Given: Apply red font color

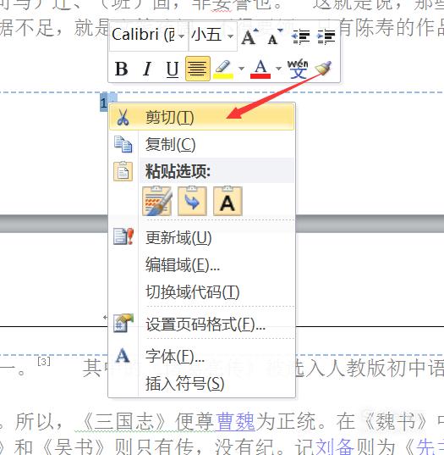Looking at the screenshot, I should [260, 69].
